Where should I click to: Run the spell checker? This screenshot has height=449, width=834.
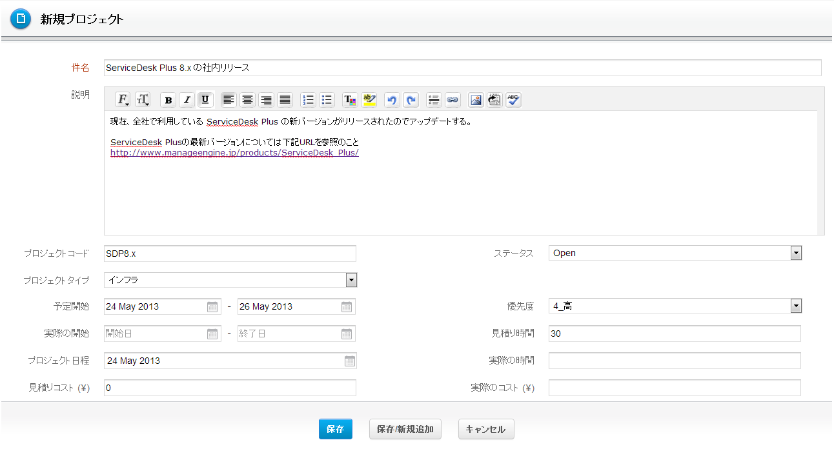click(x=513, y=100)
